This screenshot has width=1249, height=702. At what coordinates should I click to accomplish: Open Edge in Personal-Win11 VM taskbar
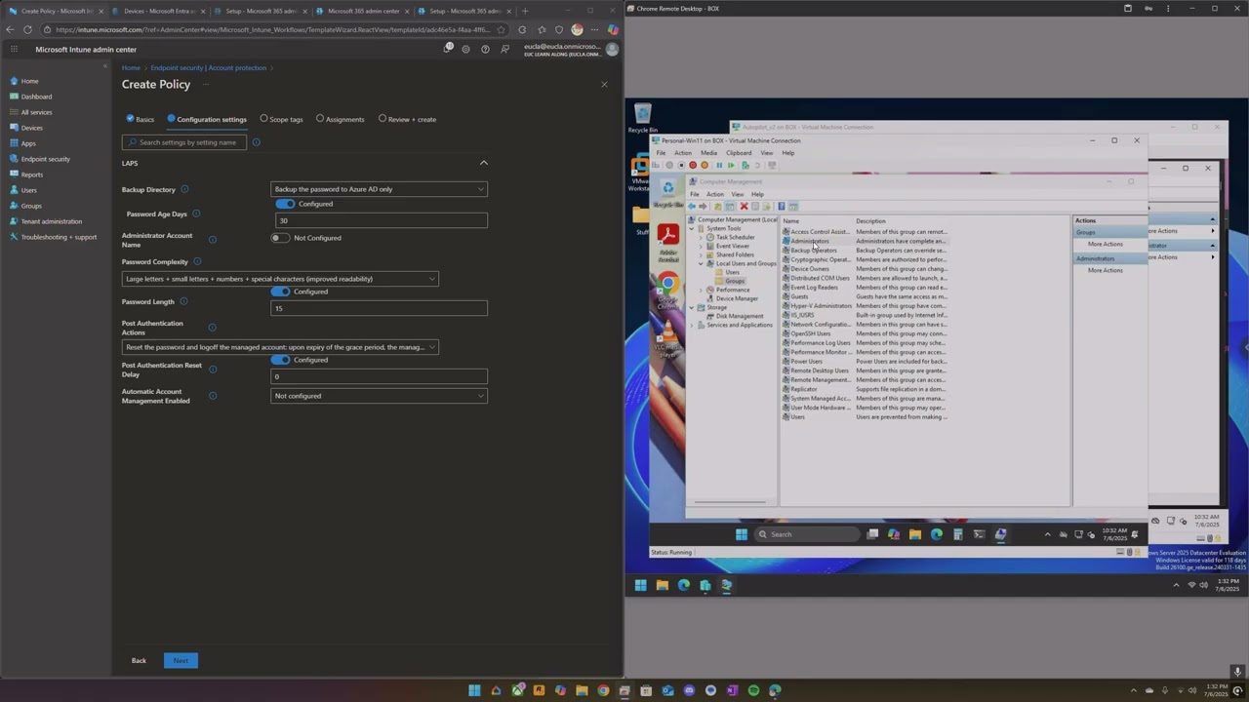[937, 534]
